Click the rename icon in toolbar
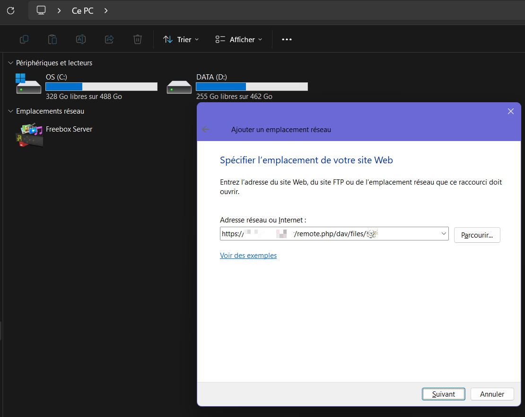 (81, 39)
